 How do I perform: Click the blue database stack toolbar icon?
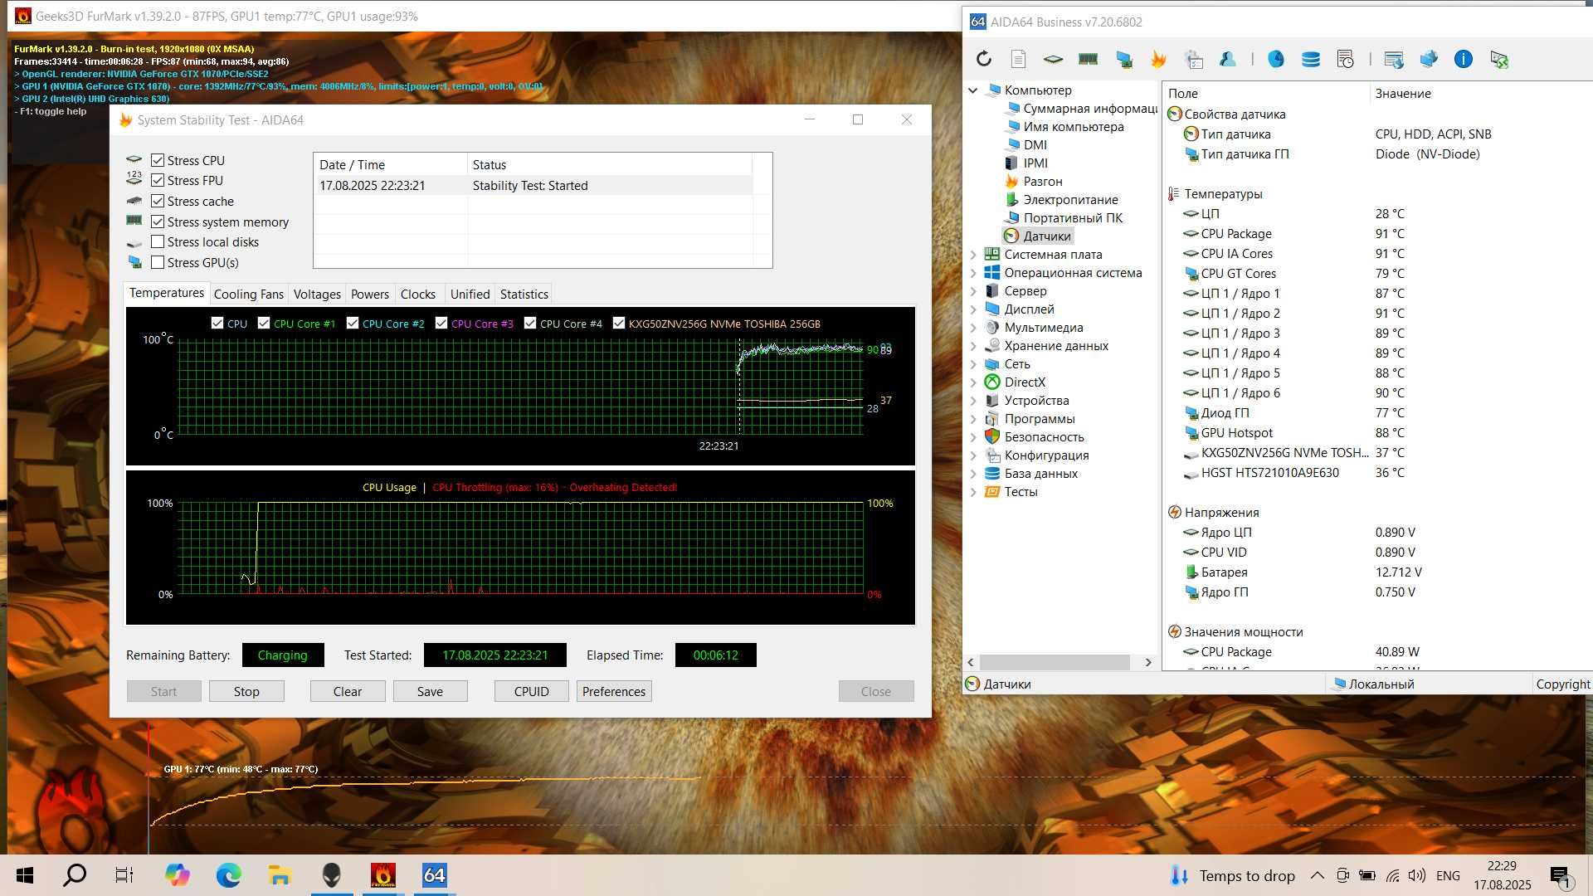[x=1311, y=59]
